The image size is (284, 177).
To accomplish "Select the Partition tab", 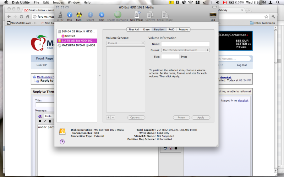I will [159, 29].
